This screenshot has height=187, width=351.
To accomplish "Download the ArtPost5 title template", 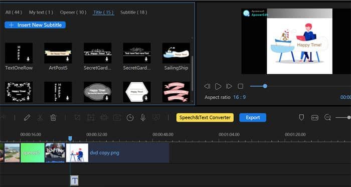I will [68, 59].
